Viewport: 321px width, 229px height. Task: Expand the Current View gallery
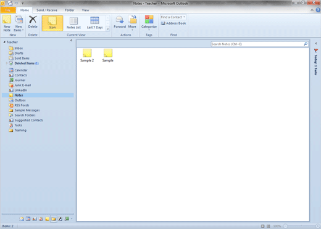pos(108,29)
